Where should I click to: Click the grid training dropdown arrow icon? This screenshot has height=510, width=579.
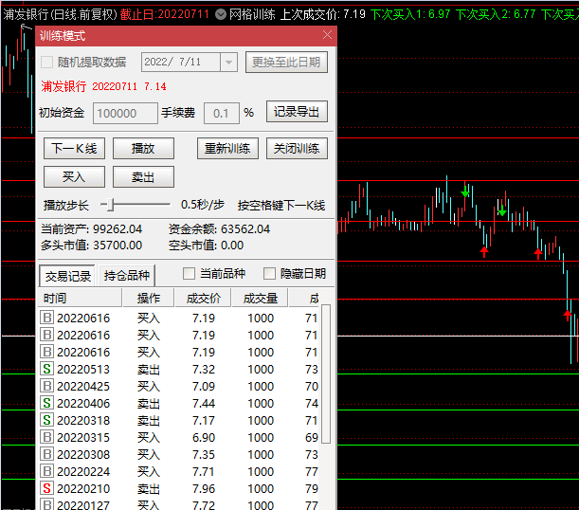[220, 14]
